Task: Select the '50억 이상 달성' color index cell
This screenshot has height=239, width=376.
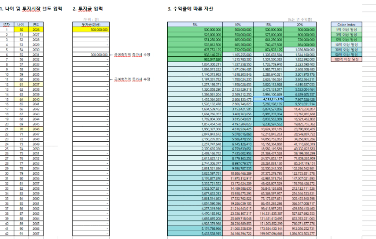Action: [x=346, y=55]
